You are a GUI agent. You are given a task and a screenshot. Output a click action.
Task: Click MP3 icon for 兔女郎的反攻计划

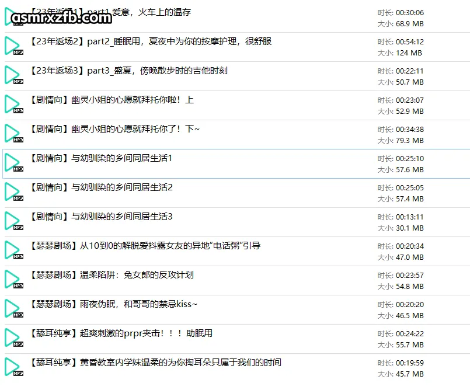point(14,279)
